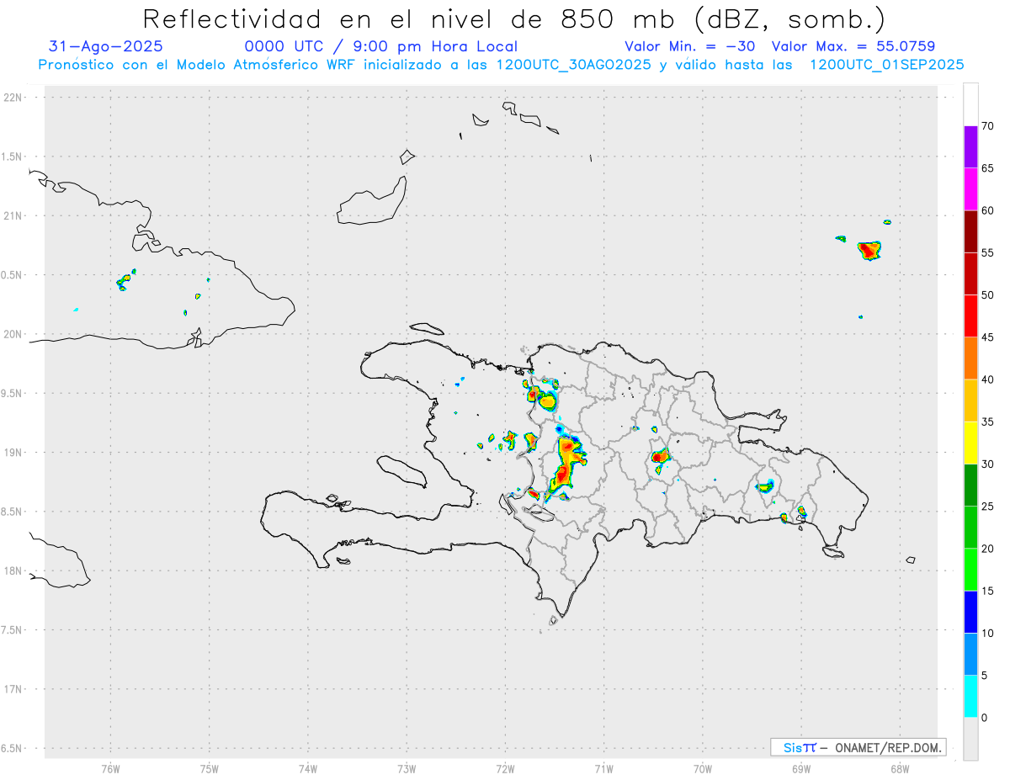This screenshot has height=780, width=1010.
Task: Click the colorbar value label '65'
Action: point(987,168)
